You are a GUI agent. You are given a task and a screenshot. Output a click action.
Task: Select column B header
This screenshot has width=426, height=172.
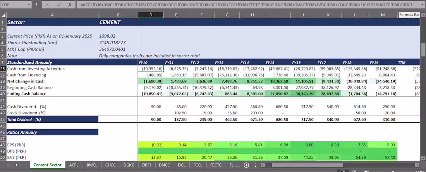[x=118, y=15]
